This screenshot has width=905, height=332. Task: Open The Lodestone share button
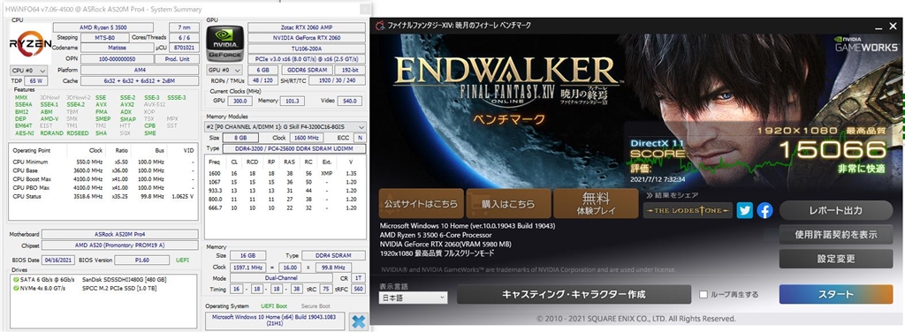pyautogui.click(x=688, y=210)
